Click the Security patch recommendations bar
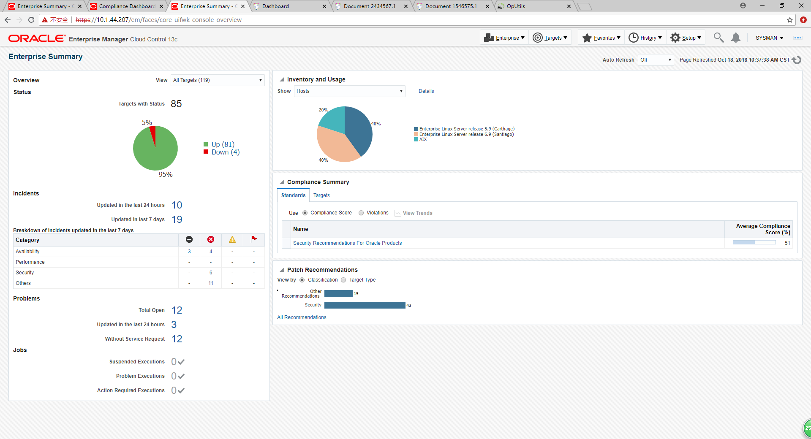 (x=365, y=305)
